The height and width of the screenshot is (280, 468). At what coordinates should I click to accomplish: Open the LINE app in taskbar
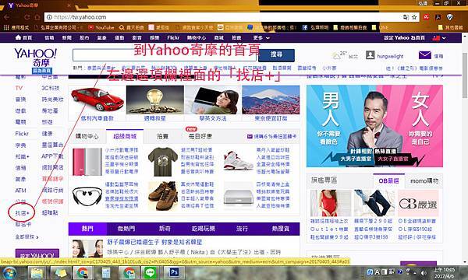[x=151, y=272]
